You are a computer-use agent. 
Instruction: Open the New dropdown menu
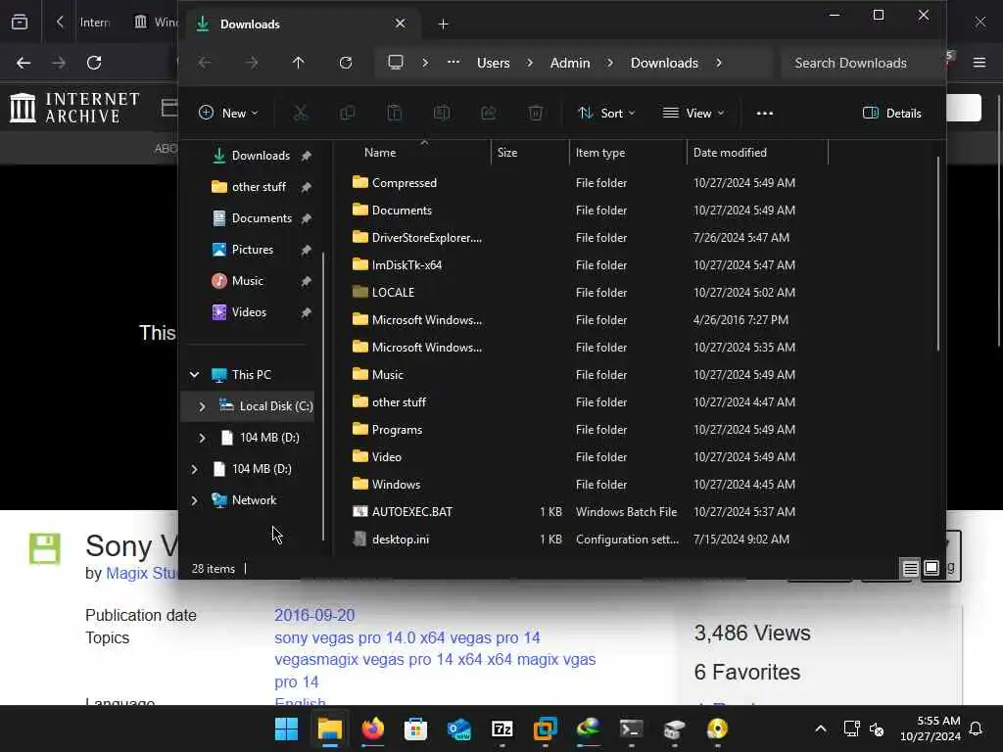click(228, 114)
